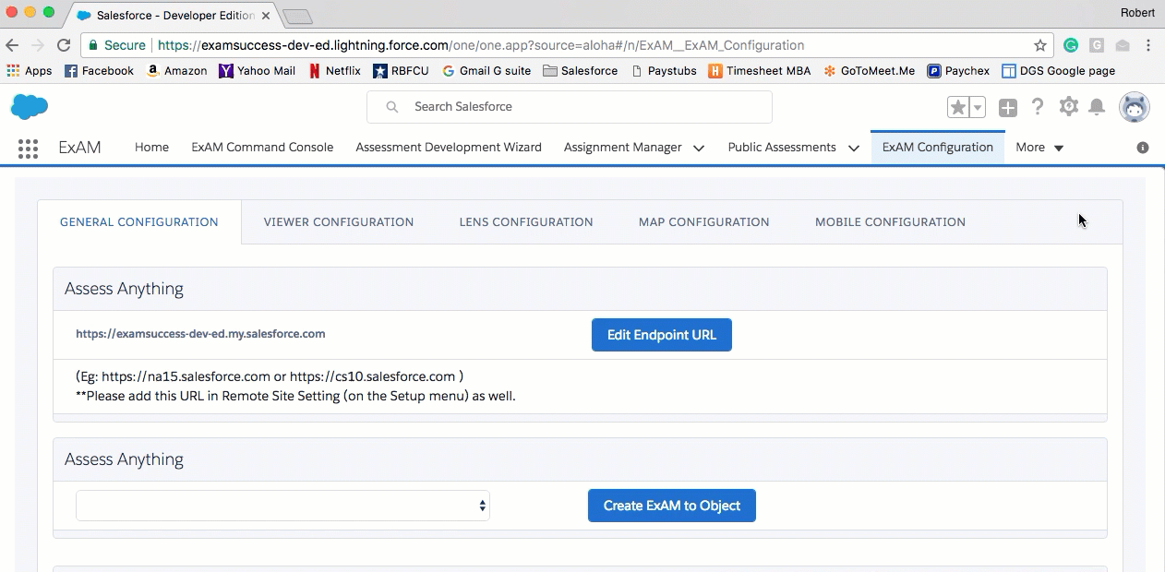
Task: Switch to Map Configuration tab
Action: point(704,222)
